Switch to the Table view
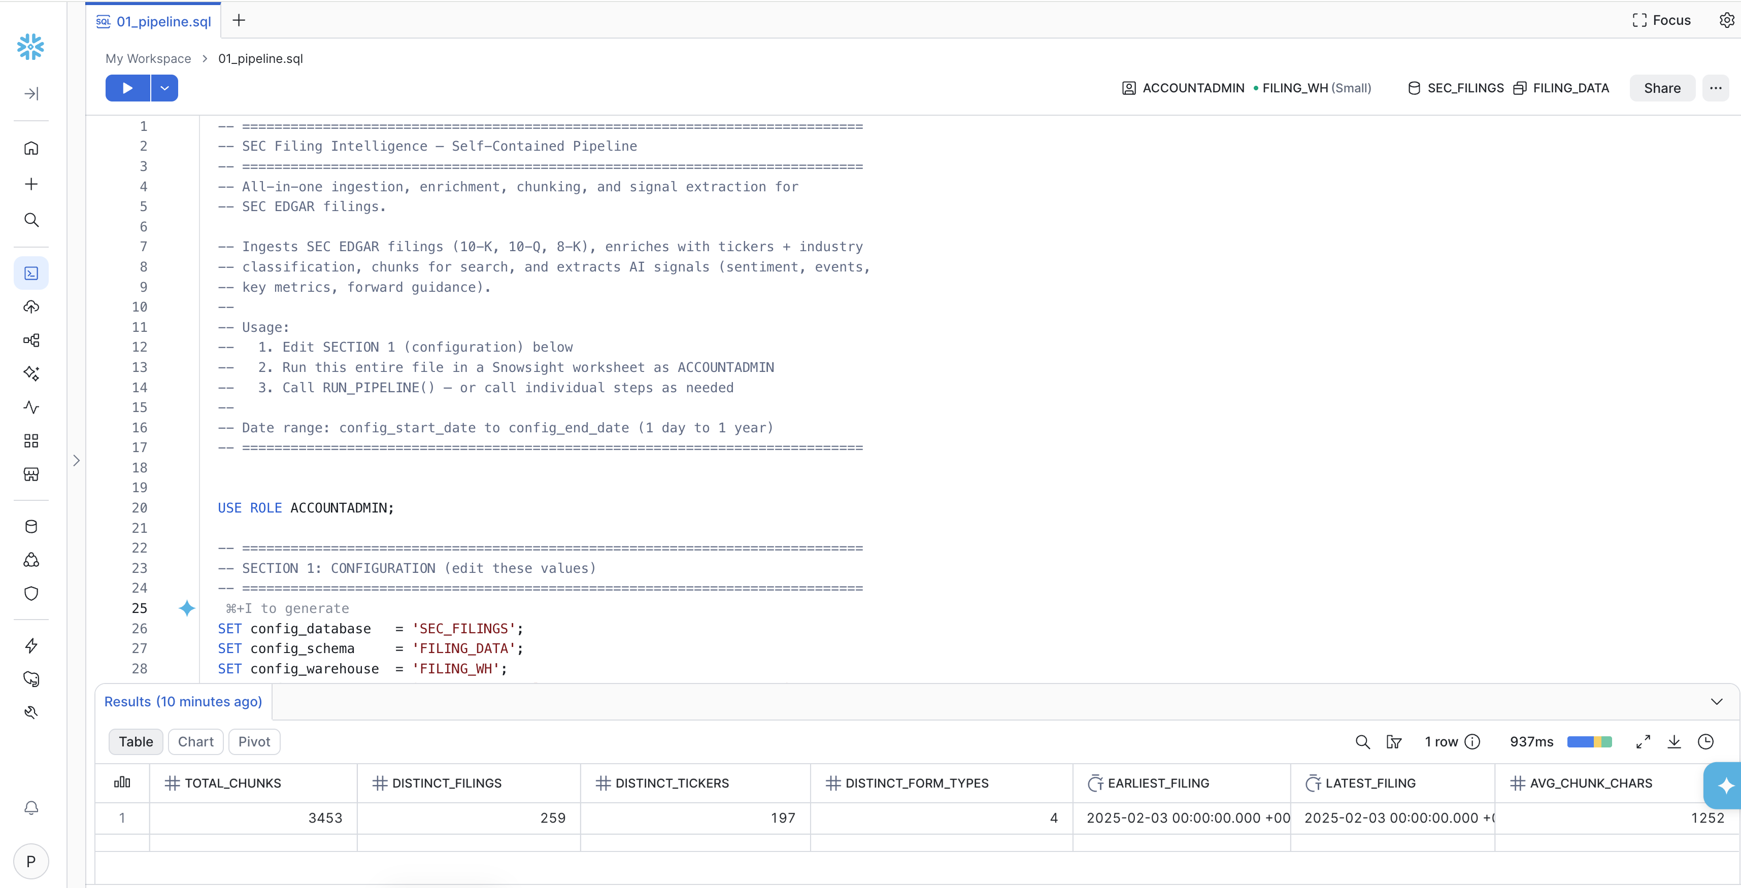Image resolution: width=1741 pixels, height=888 pixels. click(x=136, y=741)
